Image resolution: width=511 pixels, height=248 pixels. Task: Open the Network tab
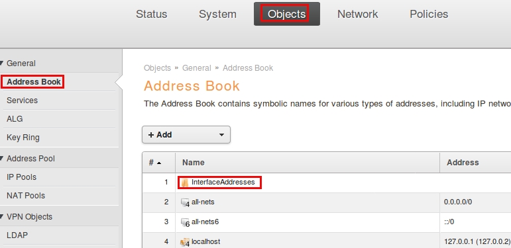pos(357,14)
